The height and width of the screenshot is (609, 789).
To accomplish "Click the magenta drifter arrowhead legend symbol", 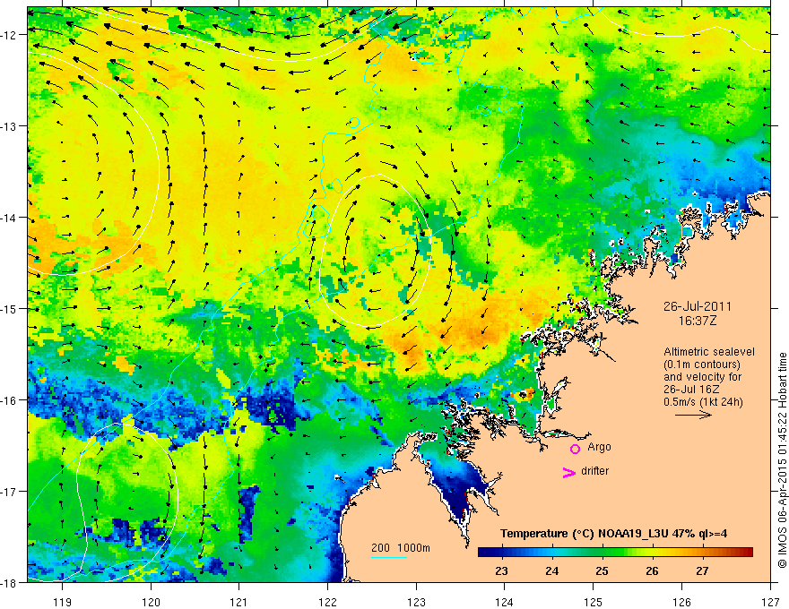I will pyautogui.click(x=569, y=472).
